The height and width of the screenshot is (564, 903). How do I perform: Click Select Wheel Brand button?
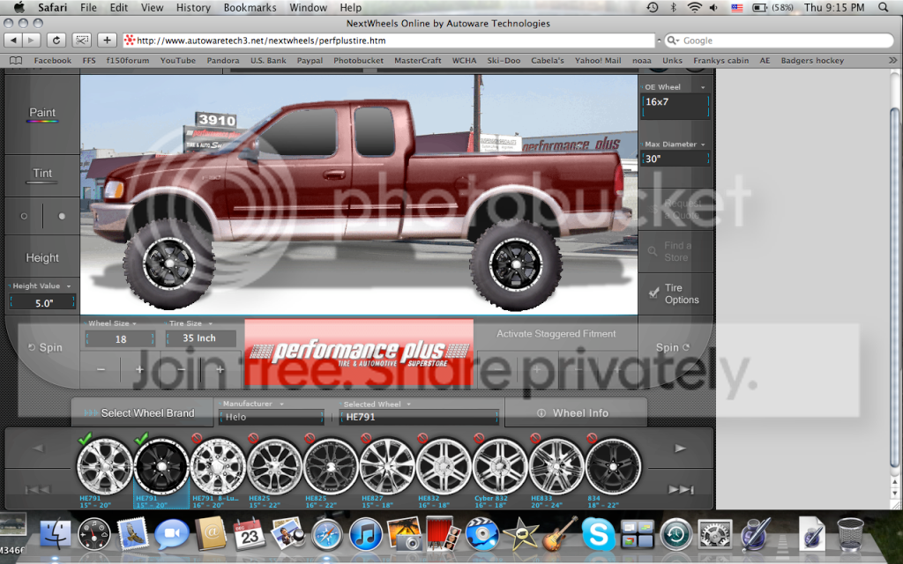coord(142,412)
